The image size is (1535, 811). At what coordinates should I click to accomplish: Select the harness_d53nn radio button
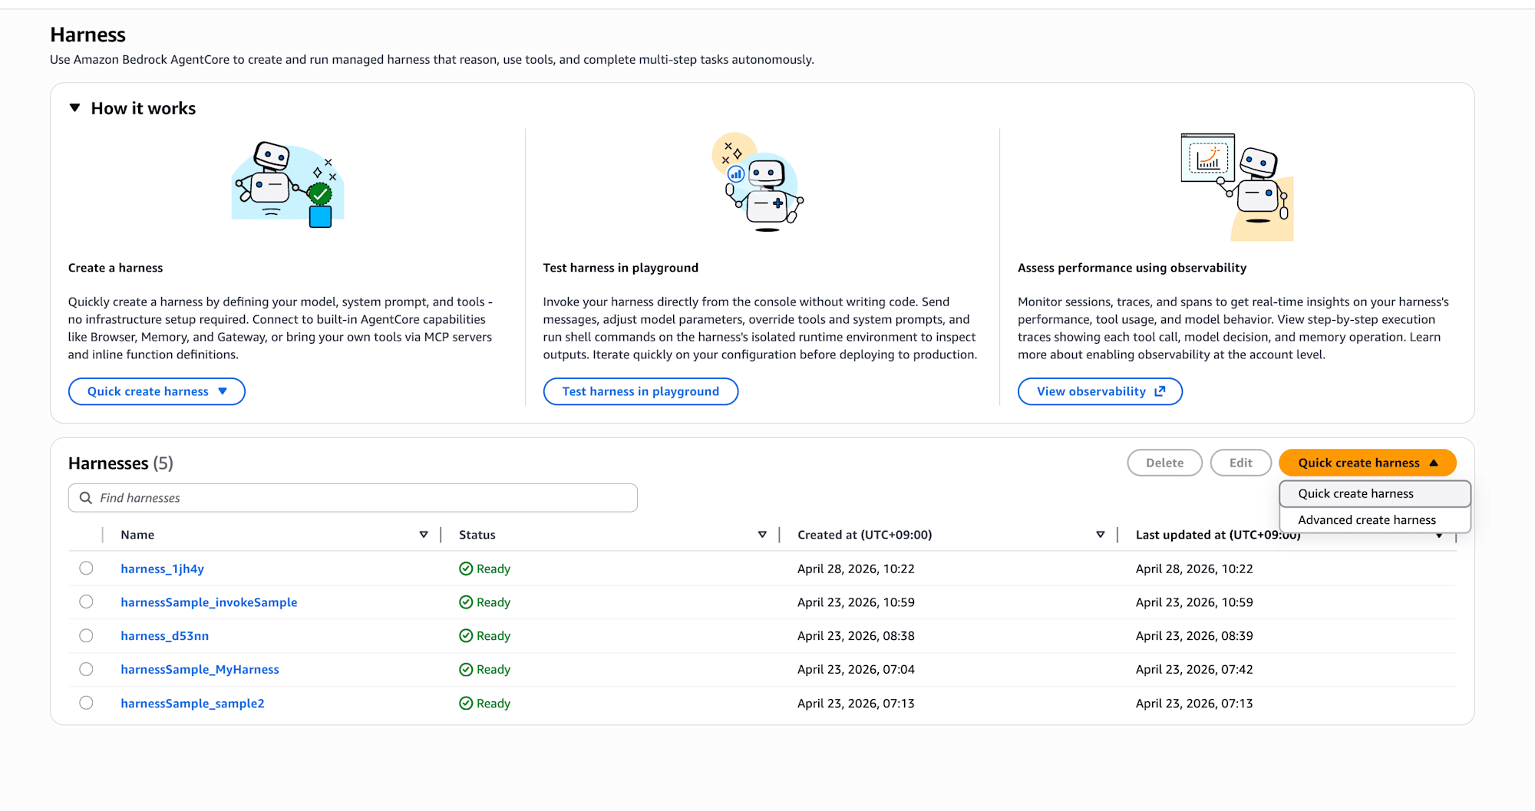tap(86, 635)
